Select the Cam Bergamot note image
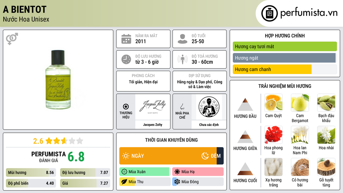 pos(300,103)
